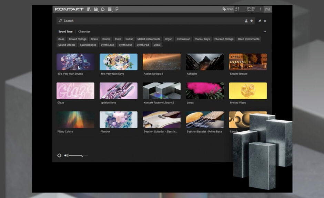Filter by Bowed Strings tag
The image size is (324, 198).
click(x=78, y=39)
